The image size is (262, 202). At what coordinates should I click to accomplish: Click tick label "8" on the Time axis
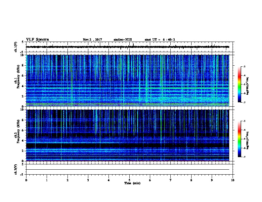[x=191, y=180]
